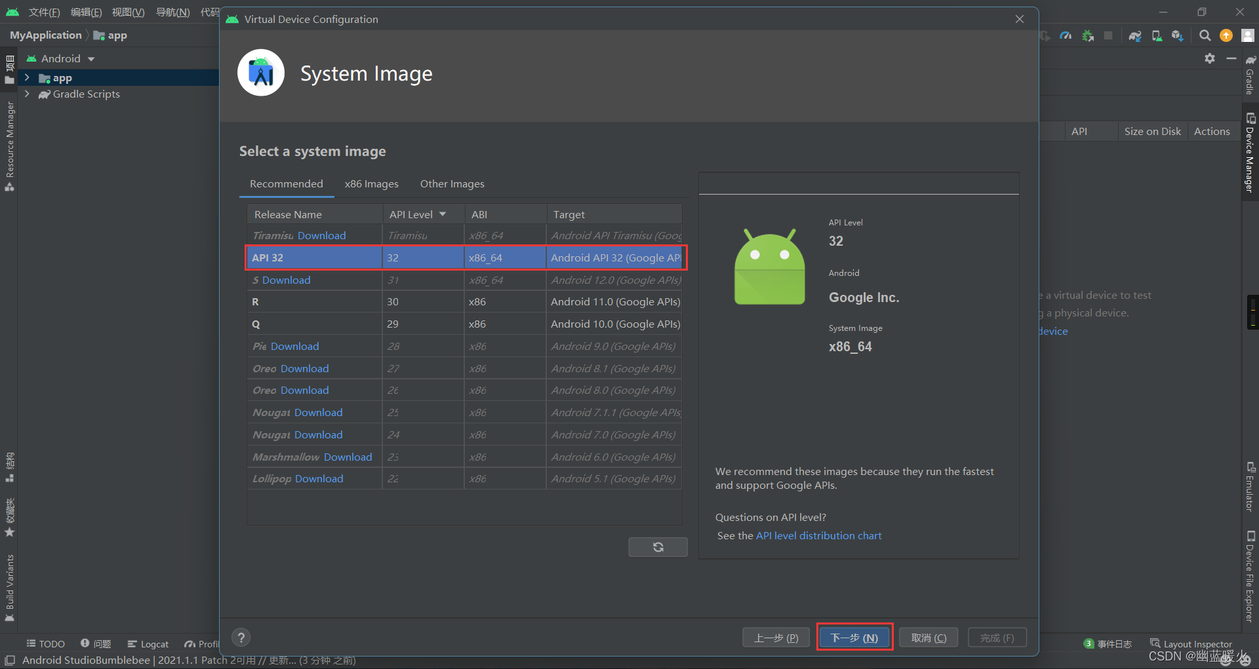Click the 取消 (C) cancel button

(929, 638)
